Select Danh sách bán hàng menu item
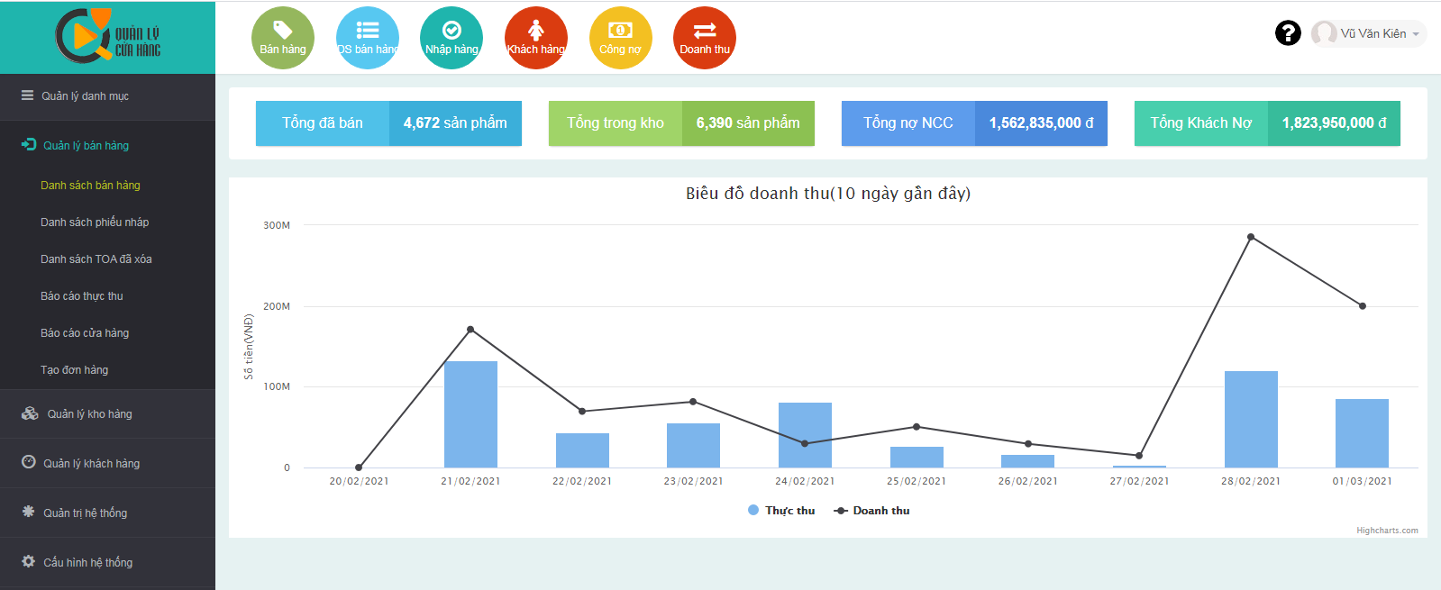 (x=90, y=186)
